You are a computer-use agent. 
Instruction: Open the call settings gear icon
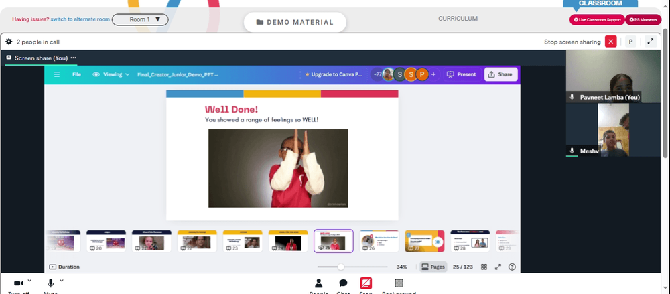tap(9, 42)
